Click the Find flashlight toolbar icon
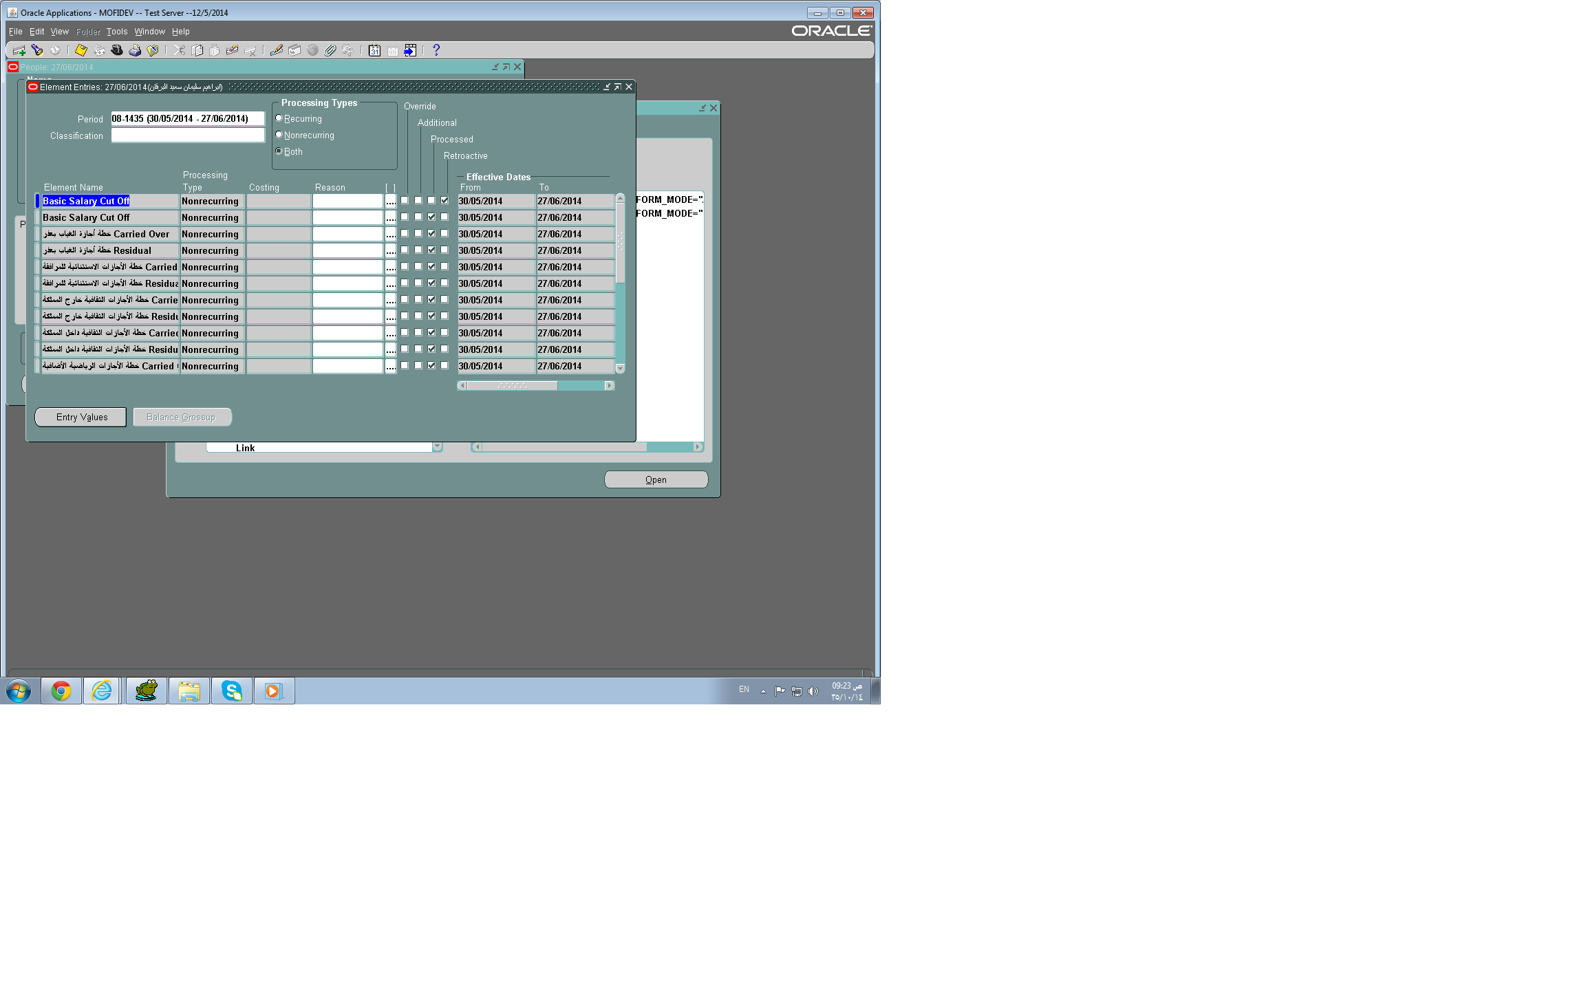The height and width of the screenshot is (985, 1577). tap(37, 50)
